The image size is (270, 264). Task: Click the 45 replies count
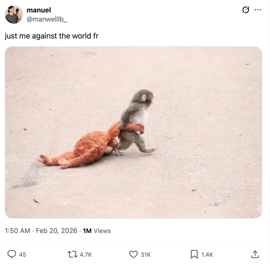pyautogui.click(x=23, y=255)
